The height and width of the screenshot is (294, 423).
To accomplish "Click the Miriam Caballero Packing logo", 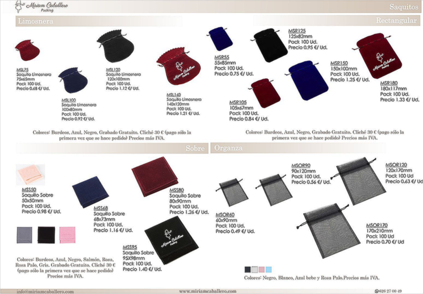I will 41,7.
